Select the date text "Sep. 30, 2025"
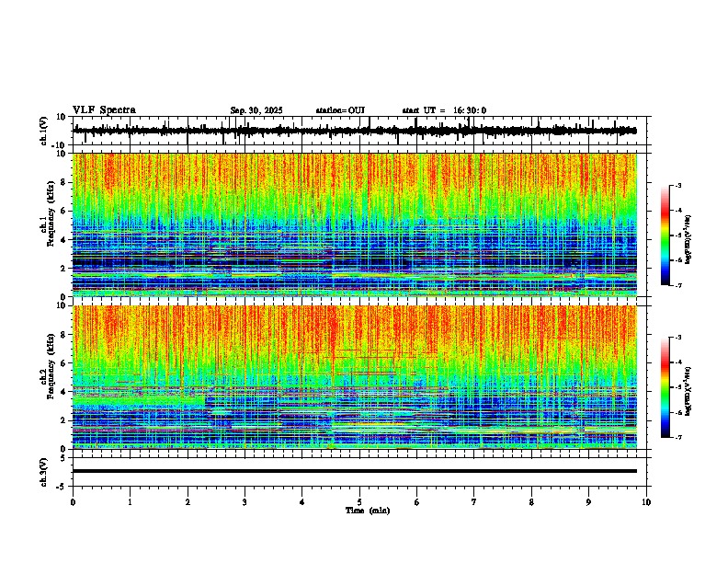This screenshot has width=728, height=563. (x=256, y=110)
